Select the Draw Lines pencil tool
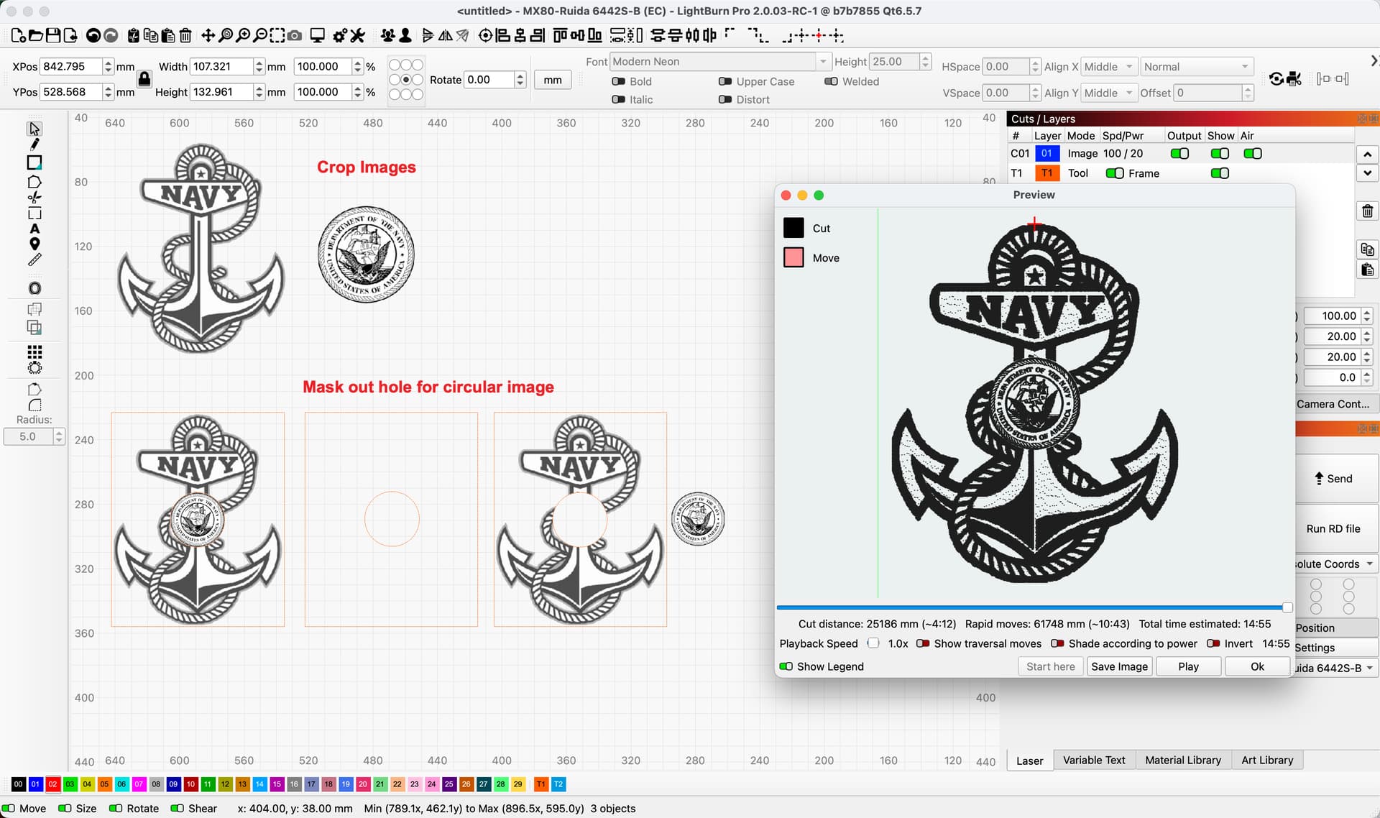The image size is (1380, 818). tap(34, 144)
